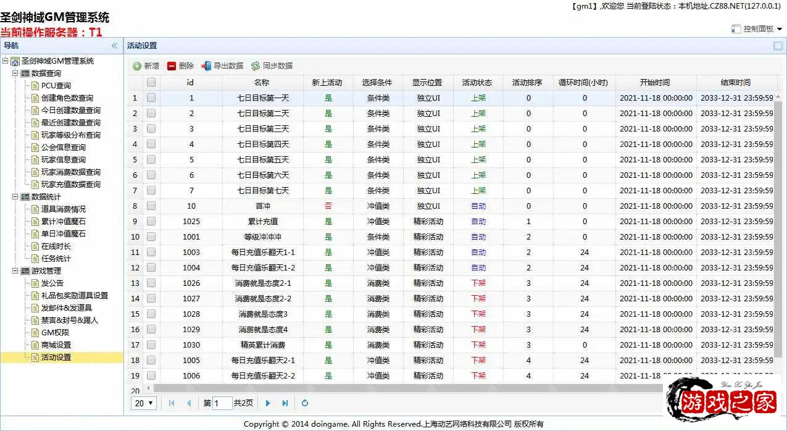Image resolution: width=787 pixels, height=431 pixels.
Task: Click the 删除 (delete) red icon
Action: [172, 66]
